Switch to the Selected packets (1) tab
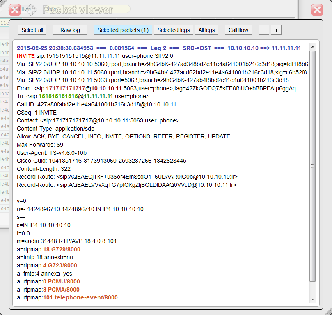Viewport: 332px width, 315px height. 123,30
